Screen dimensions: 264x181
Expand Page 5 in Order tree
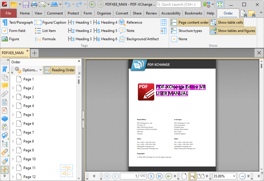[13, 115]
